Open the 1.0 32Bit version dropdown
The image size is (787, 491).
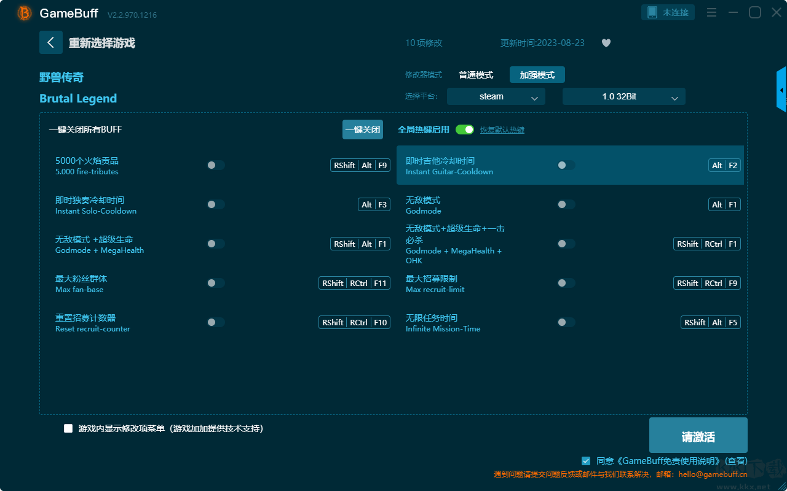coord(623,96)
